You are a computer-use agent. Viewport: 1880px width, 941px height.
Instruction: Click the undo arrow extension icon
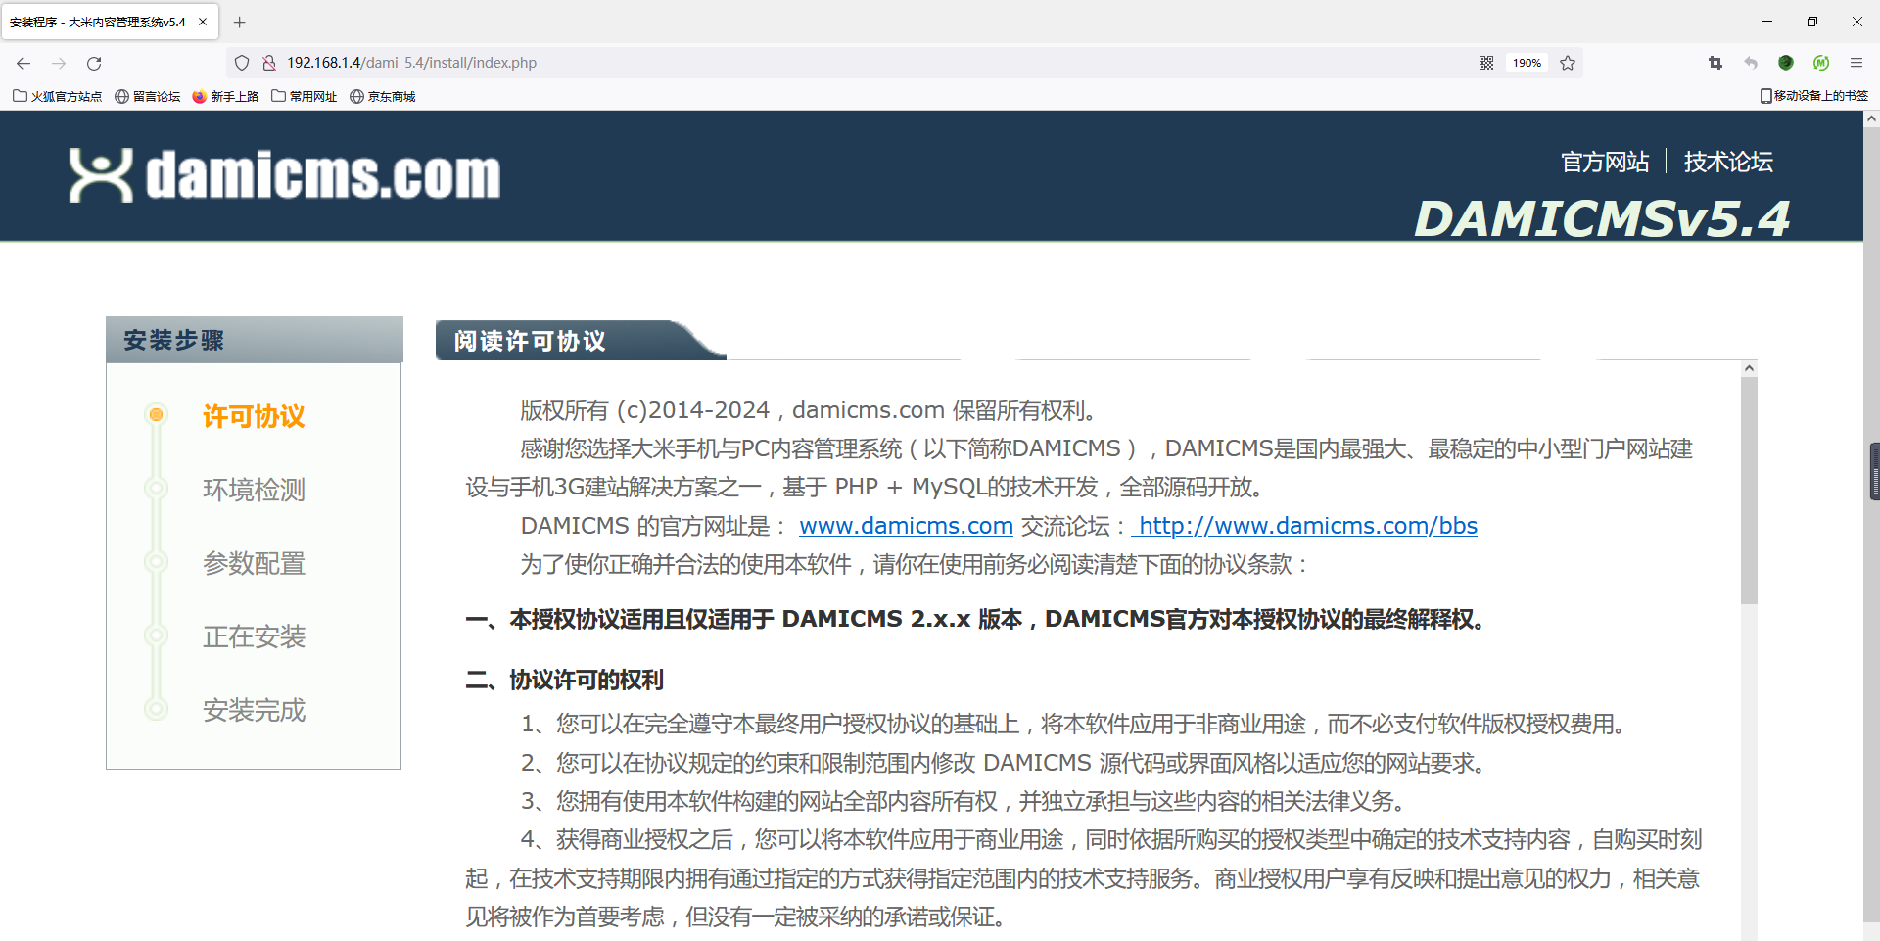[1750, 62]
